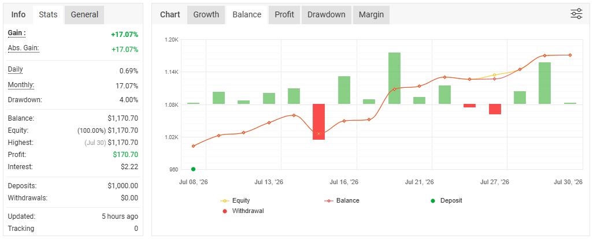
Task: Select the Balance chart tab
Action: (247, 15)
